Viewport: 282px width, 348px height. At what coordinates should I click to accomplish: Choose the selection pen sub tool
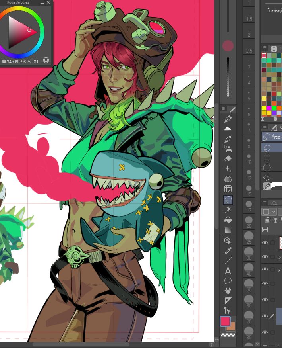267,186
